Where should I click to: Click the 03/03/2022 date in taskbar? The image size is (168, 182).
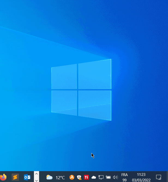coord(141,180)
